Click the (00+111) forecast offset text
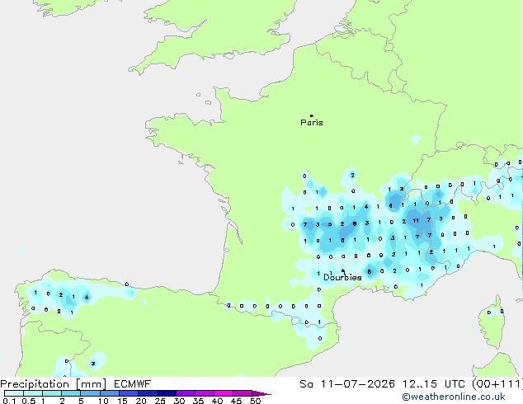The image size is (523, 404). click(x=497, y=384)
